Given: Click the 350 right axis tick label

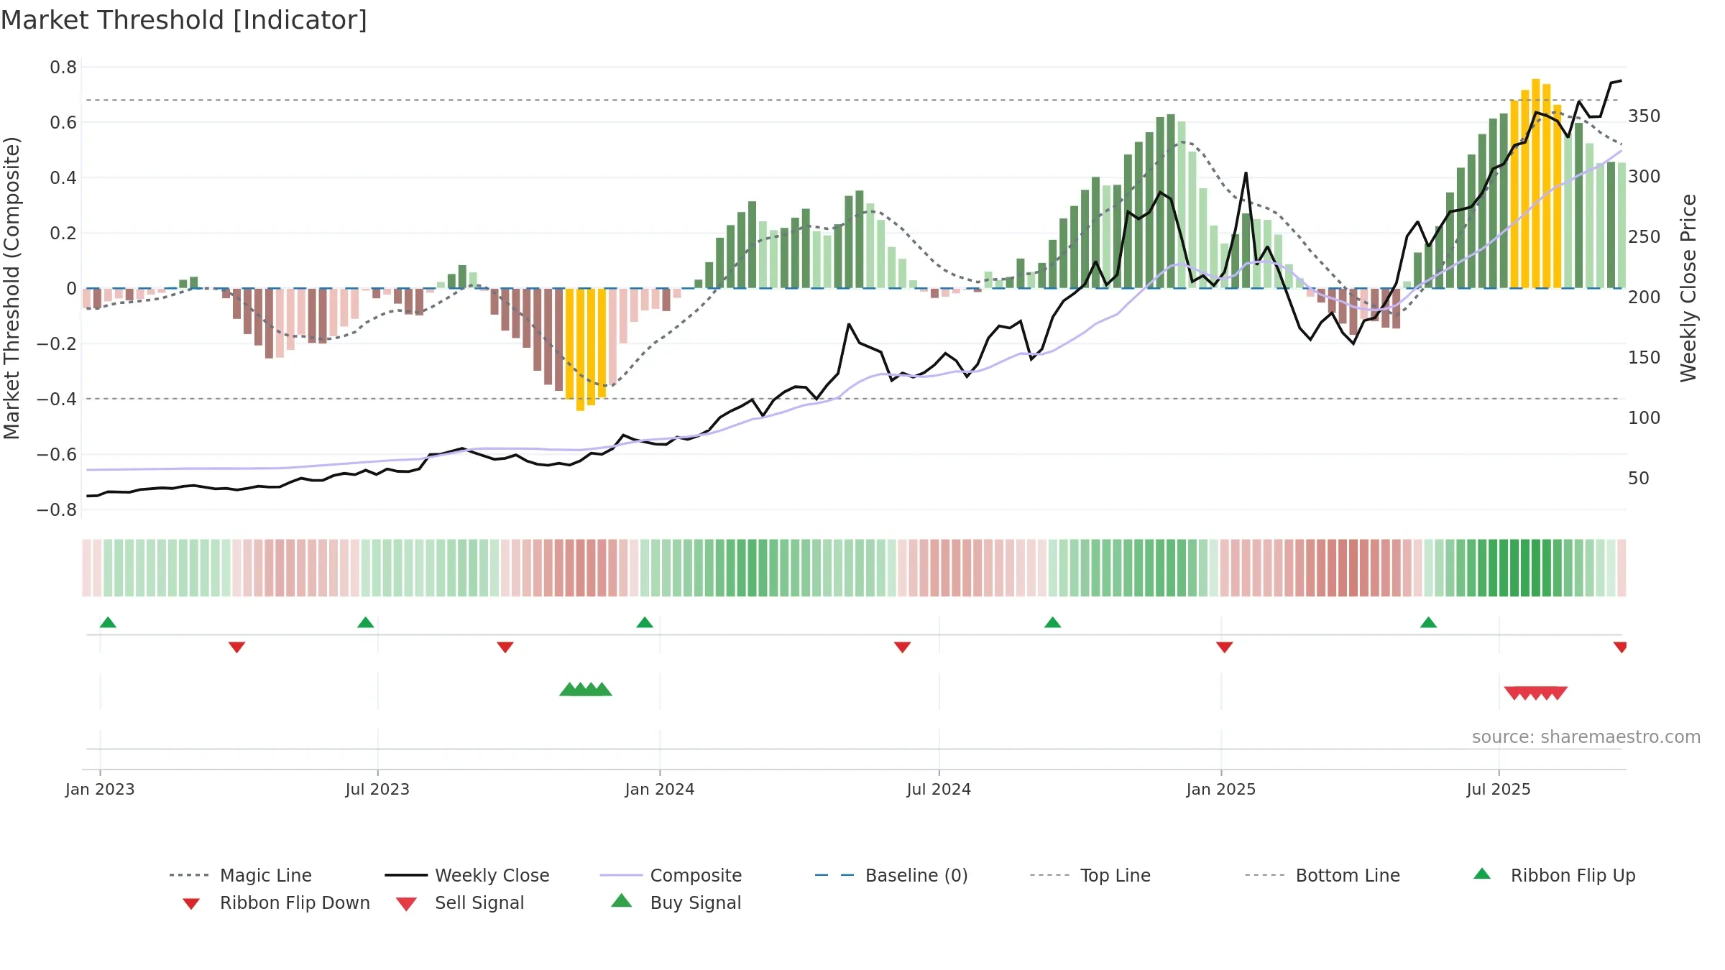Looking at the screenshot, I should point(1644,116).
